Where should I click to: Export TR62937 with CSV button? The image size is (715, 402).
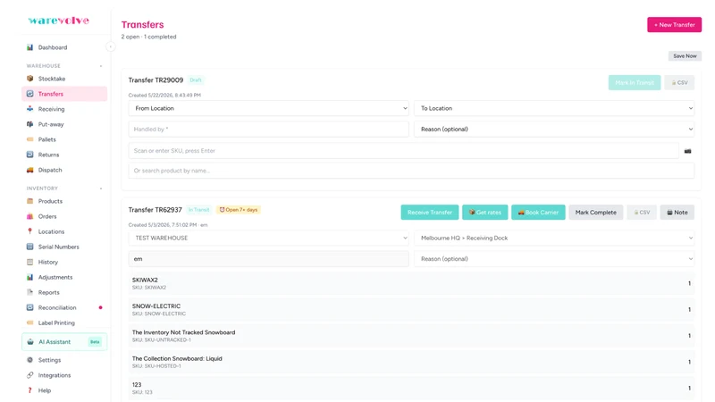(642, 213)
